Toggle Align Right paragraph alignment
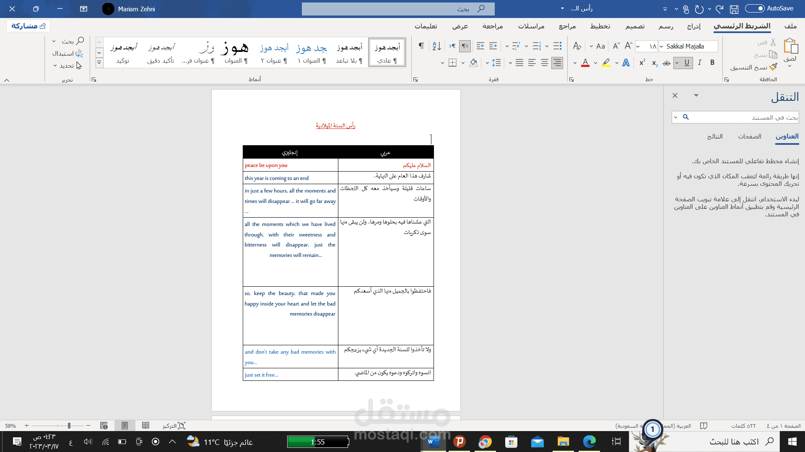The width and height of the screenshot is (805, 452). [x=557, y=63]
